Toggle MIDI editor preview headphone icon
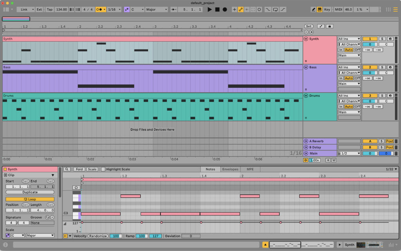This screenshot has width=401, height=251. point(76,187)
